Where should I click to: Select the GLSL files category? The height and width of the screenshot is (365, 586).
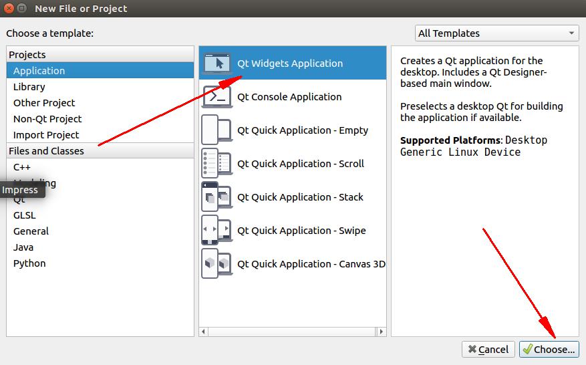coord(100,215)
